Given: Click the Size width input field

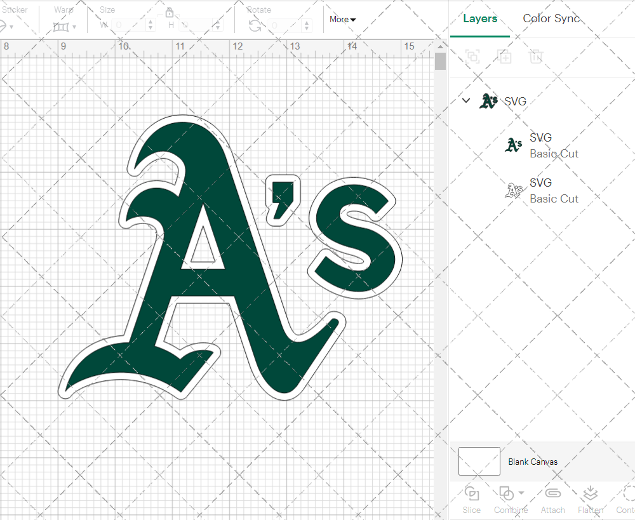Looking at the screenshot, I should pyautogui.click(x=128, y=25).
